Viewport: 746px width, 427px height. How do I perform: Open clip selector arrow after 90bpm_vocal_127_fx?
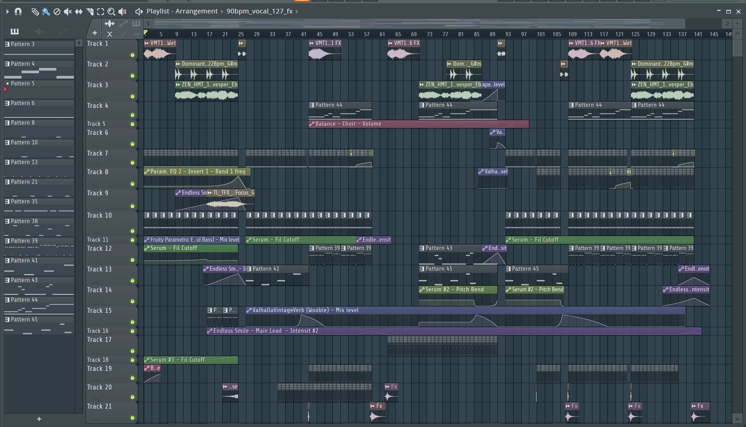pyautogui.click(x=297, y=11)
